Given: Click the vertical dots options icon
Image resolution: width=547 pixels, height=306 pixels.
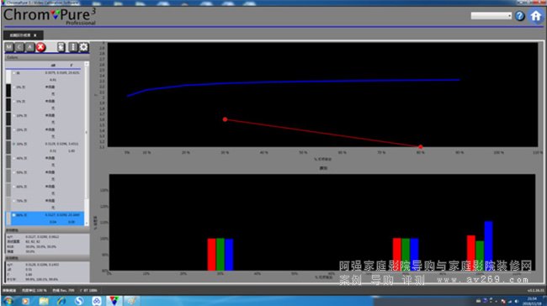Looking at the screenshot, I should [72, 47].
